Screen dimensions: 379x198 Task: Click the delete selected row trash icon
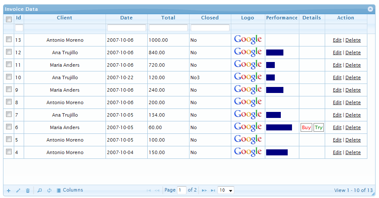[x=28, y=190]
